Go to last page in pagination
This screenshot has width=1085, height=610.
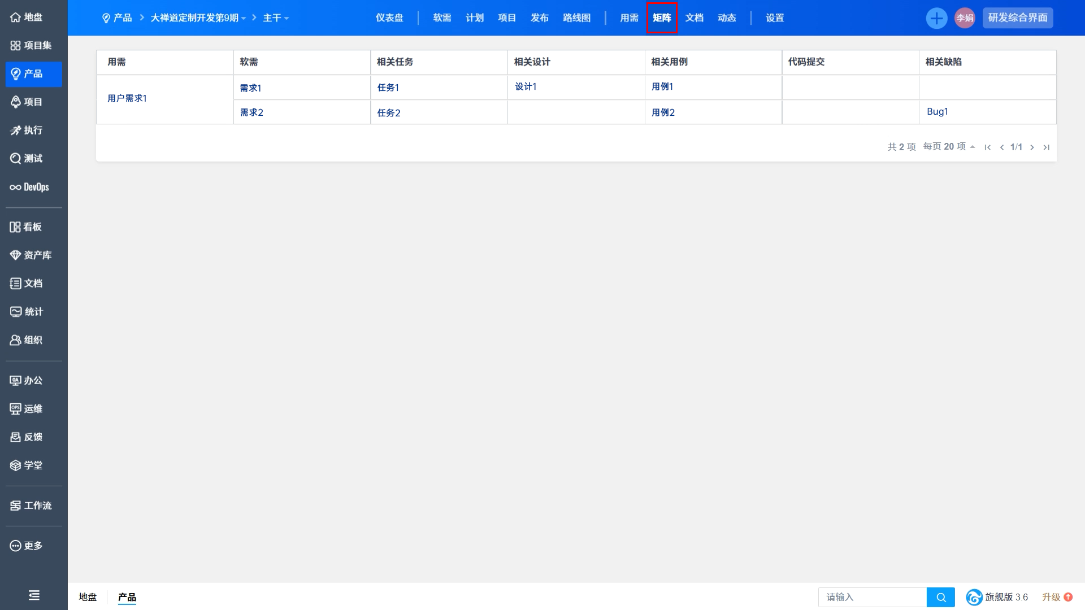click(1046, 147)
